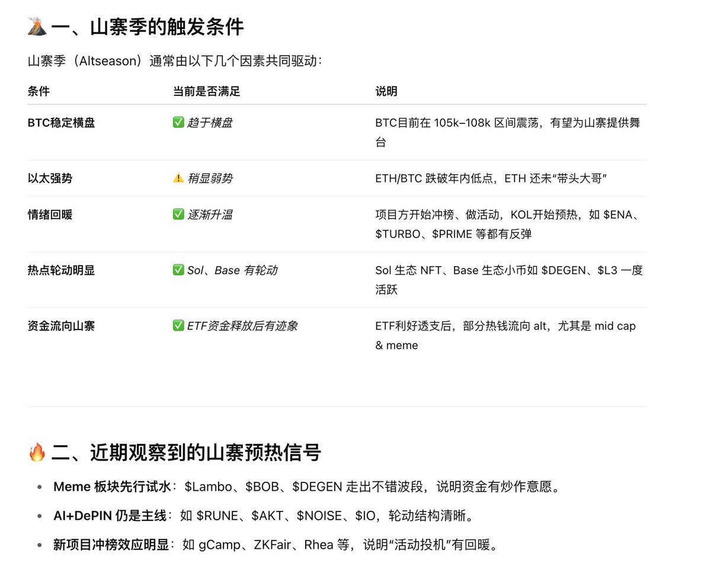Click the bullet line starting AI+DePIN 仍是主线
The width and height of the screenshot is (711, 566).
coord(264,516)
